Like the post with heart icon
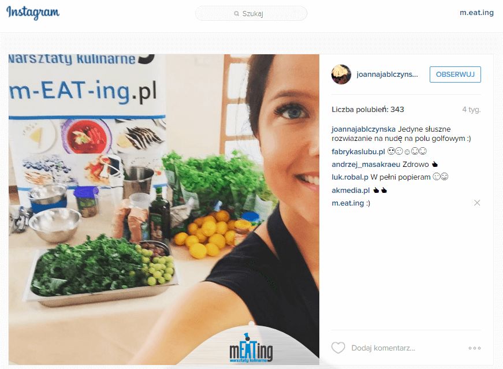 coord(338,348)
